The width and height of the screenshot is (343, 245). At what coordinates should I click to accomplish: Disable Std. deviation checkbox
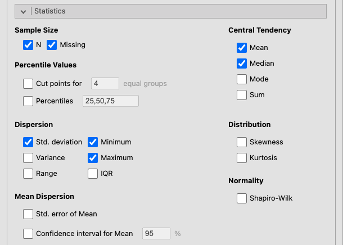coord(28,142)
